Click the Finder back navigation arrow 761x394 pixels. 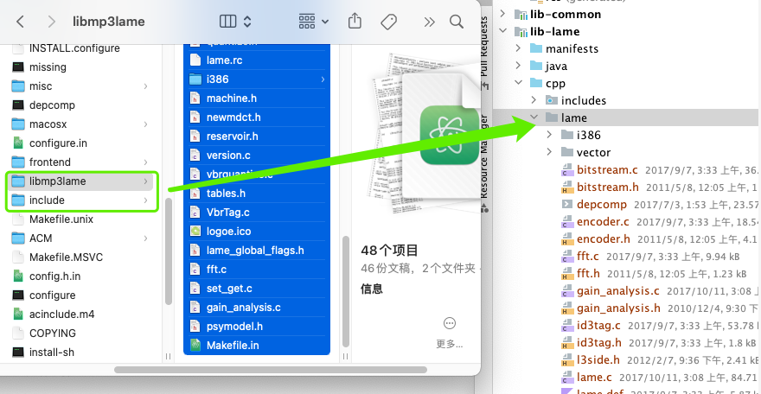click(21, 21)
